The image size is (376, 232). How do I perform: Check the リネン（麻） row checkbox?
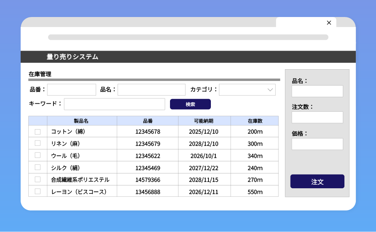tap(38, 143)
